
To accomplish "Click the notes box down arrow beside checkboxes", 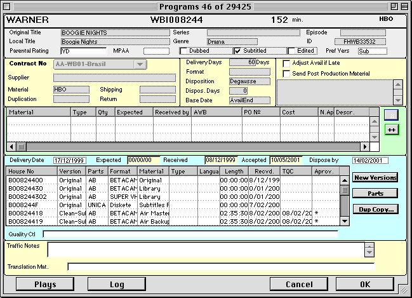I will click(x=398, y=100).
